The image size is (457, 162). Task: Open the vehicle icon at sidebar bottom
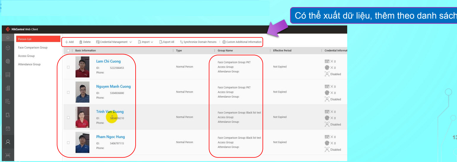tap(8, 155)
